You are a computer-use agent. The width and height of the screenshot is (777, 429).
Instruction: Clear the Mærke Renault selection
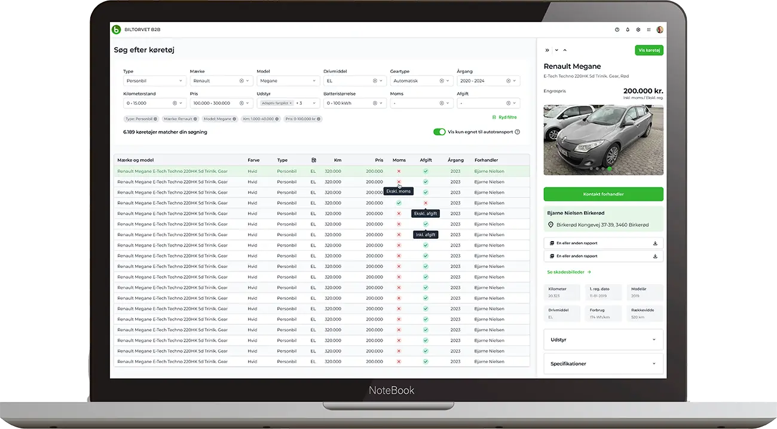[241, 81]
